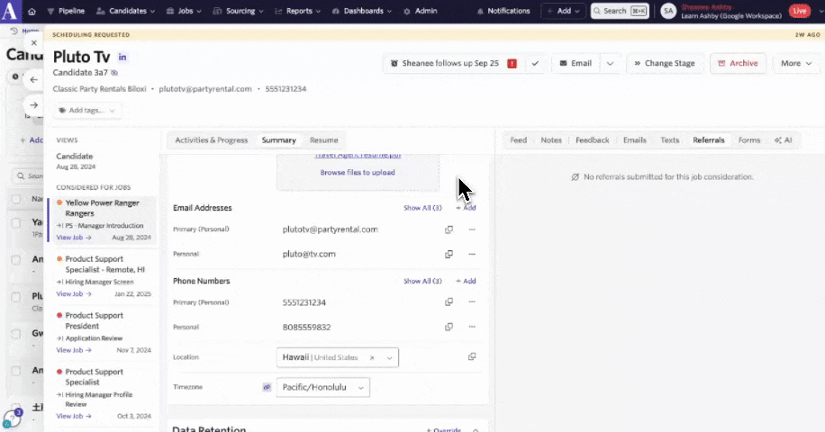Screen dimensions: 825x432
Task: Open the LinkedIn profile icon
Action: pos(122,58)
